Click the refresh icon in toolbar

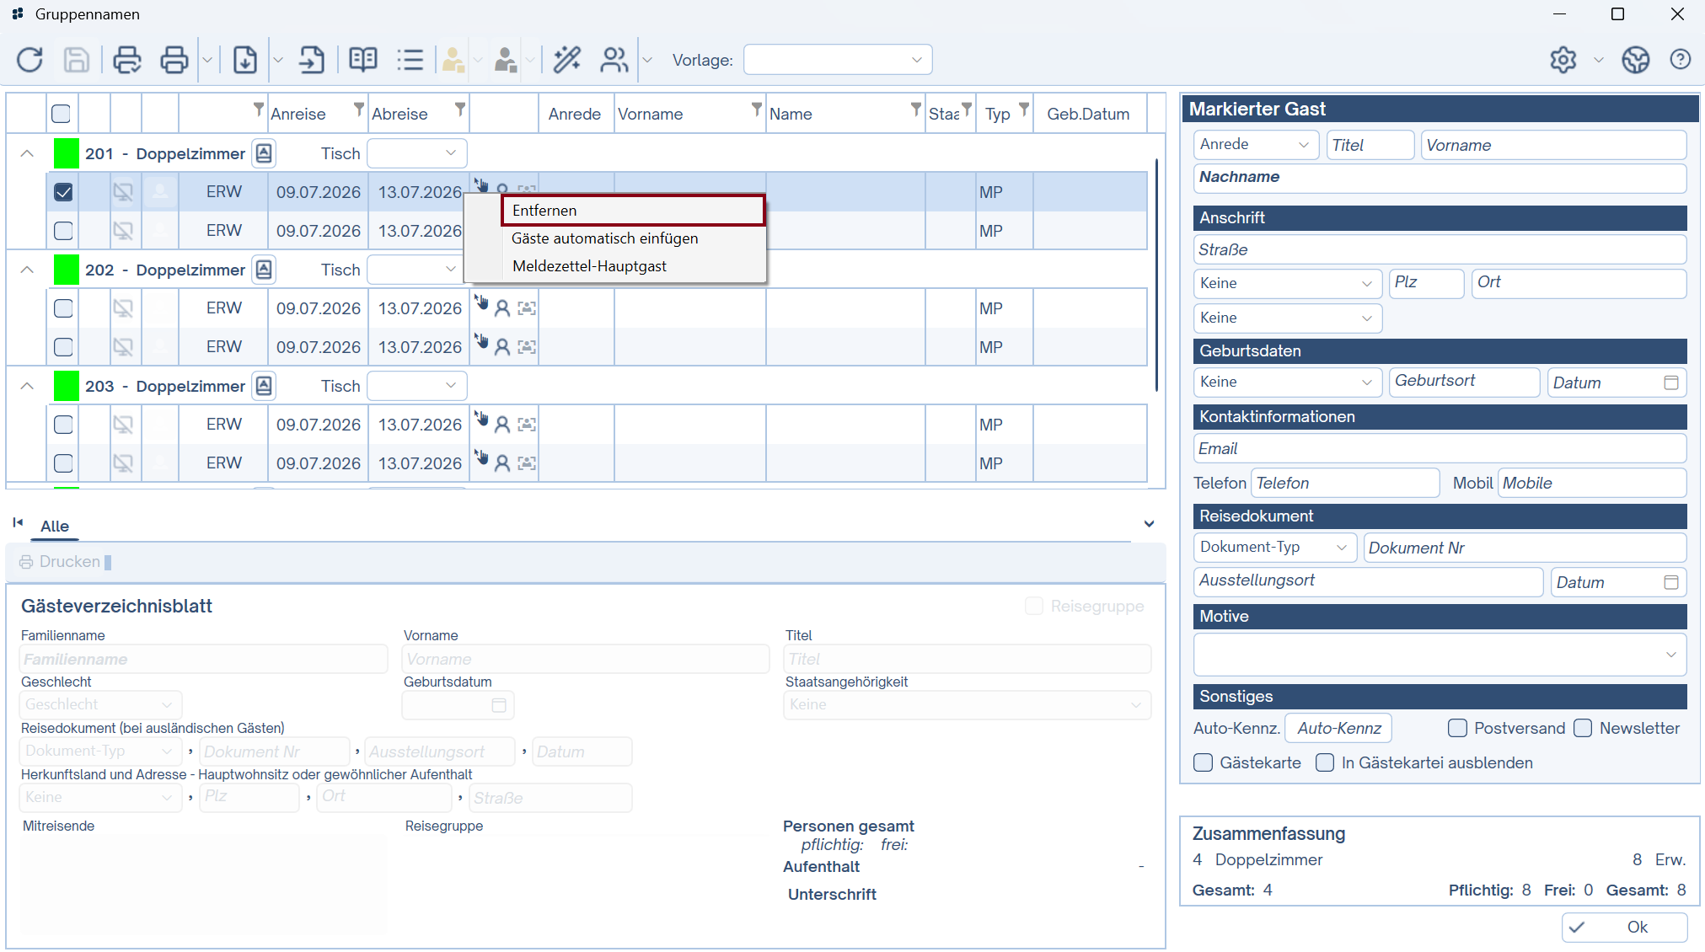pos(29,60)
